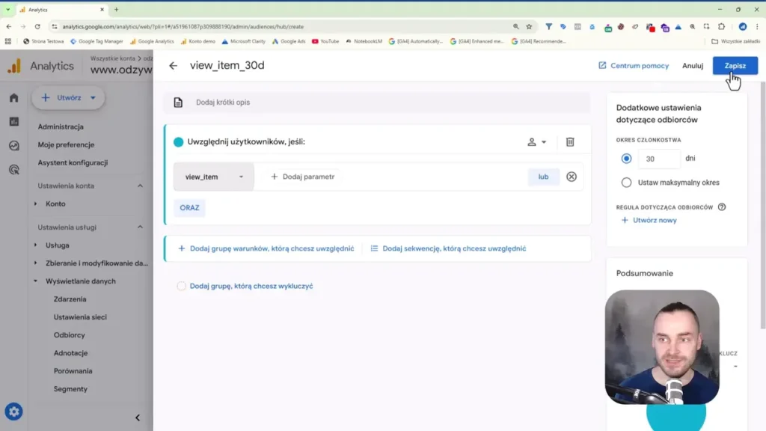Screen dimensions: 766x431
Task: Open Odbiorcy menu item
Action: (70, 335)
